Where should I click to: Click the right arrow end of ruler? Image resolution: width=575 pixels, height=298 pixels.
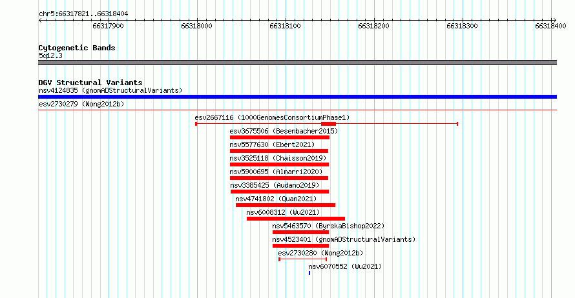pos(554,21)
